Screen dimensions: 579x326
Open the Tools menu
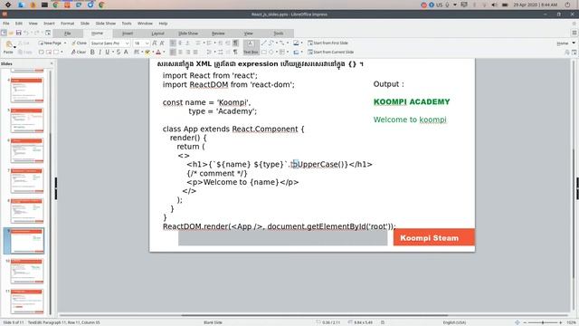pyautogui.click(x=127, y=24)
